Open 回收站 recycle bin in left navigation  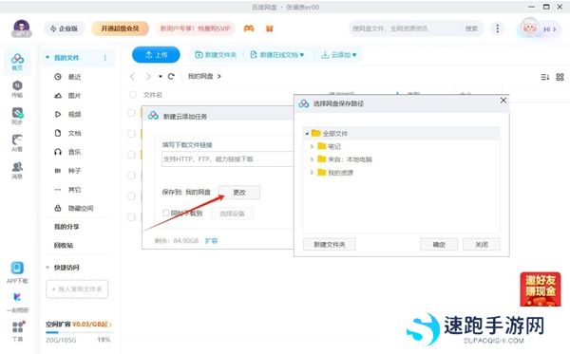click(x=64, y=246)
